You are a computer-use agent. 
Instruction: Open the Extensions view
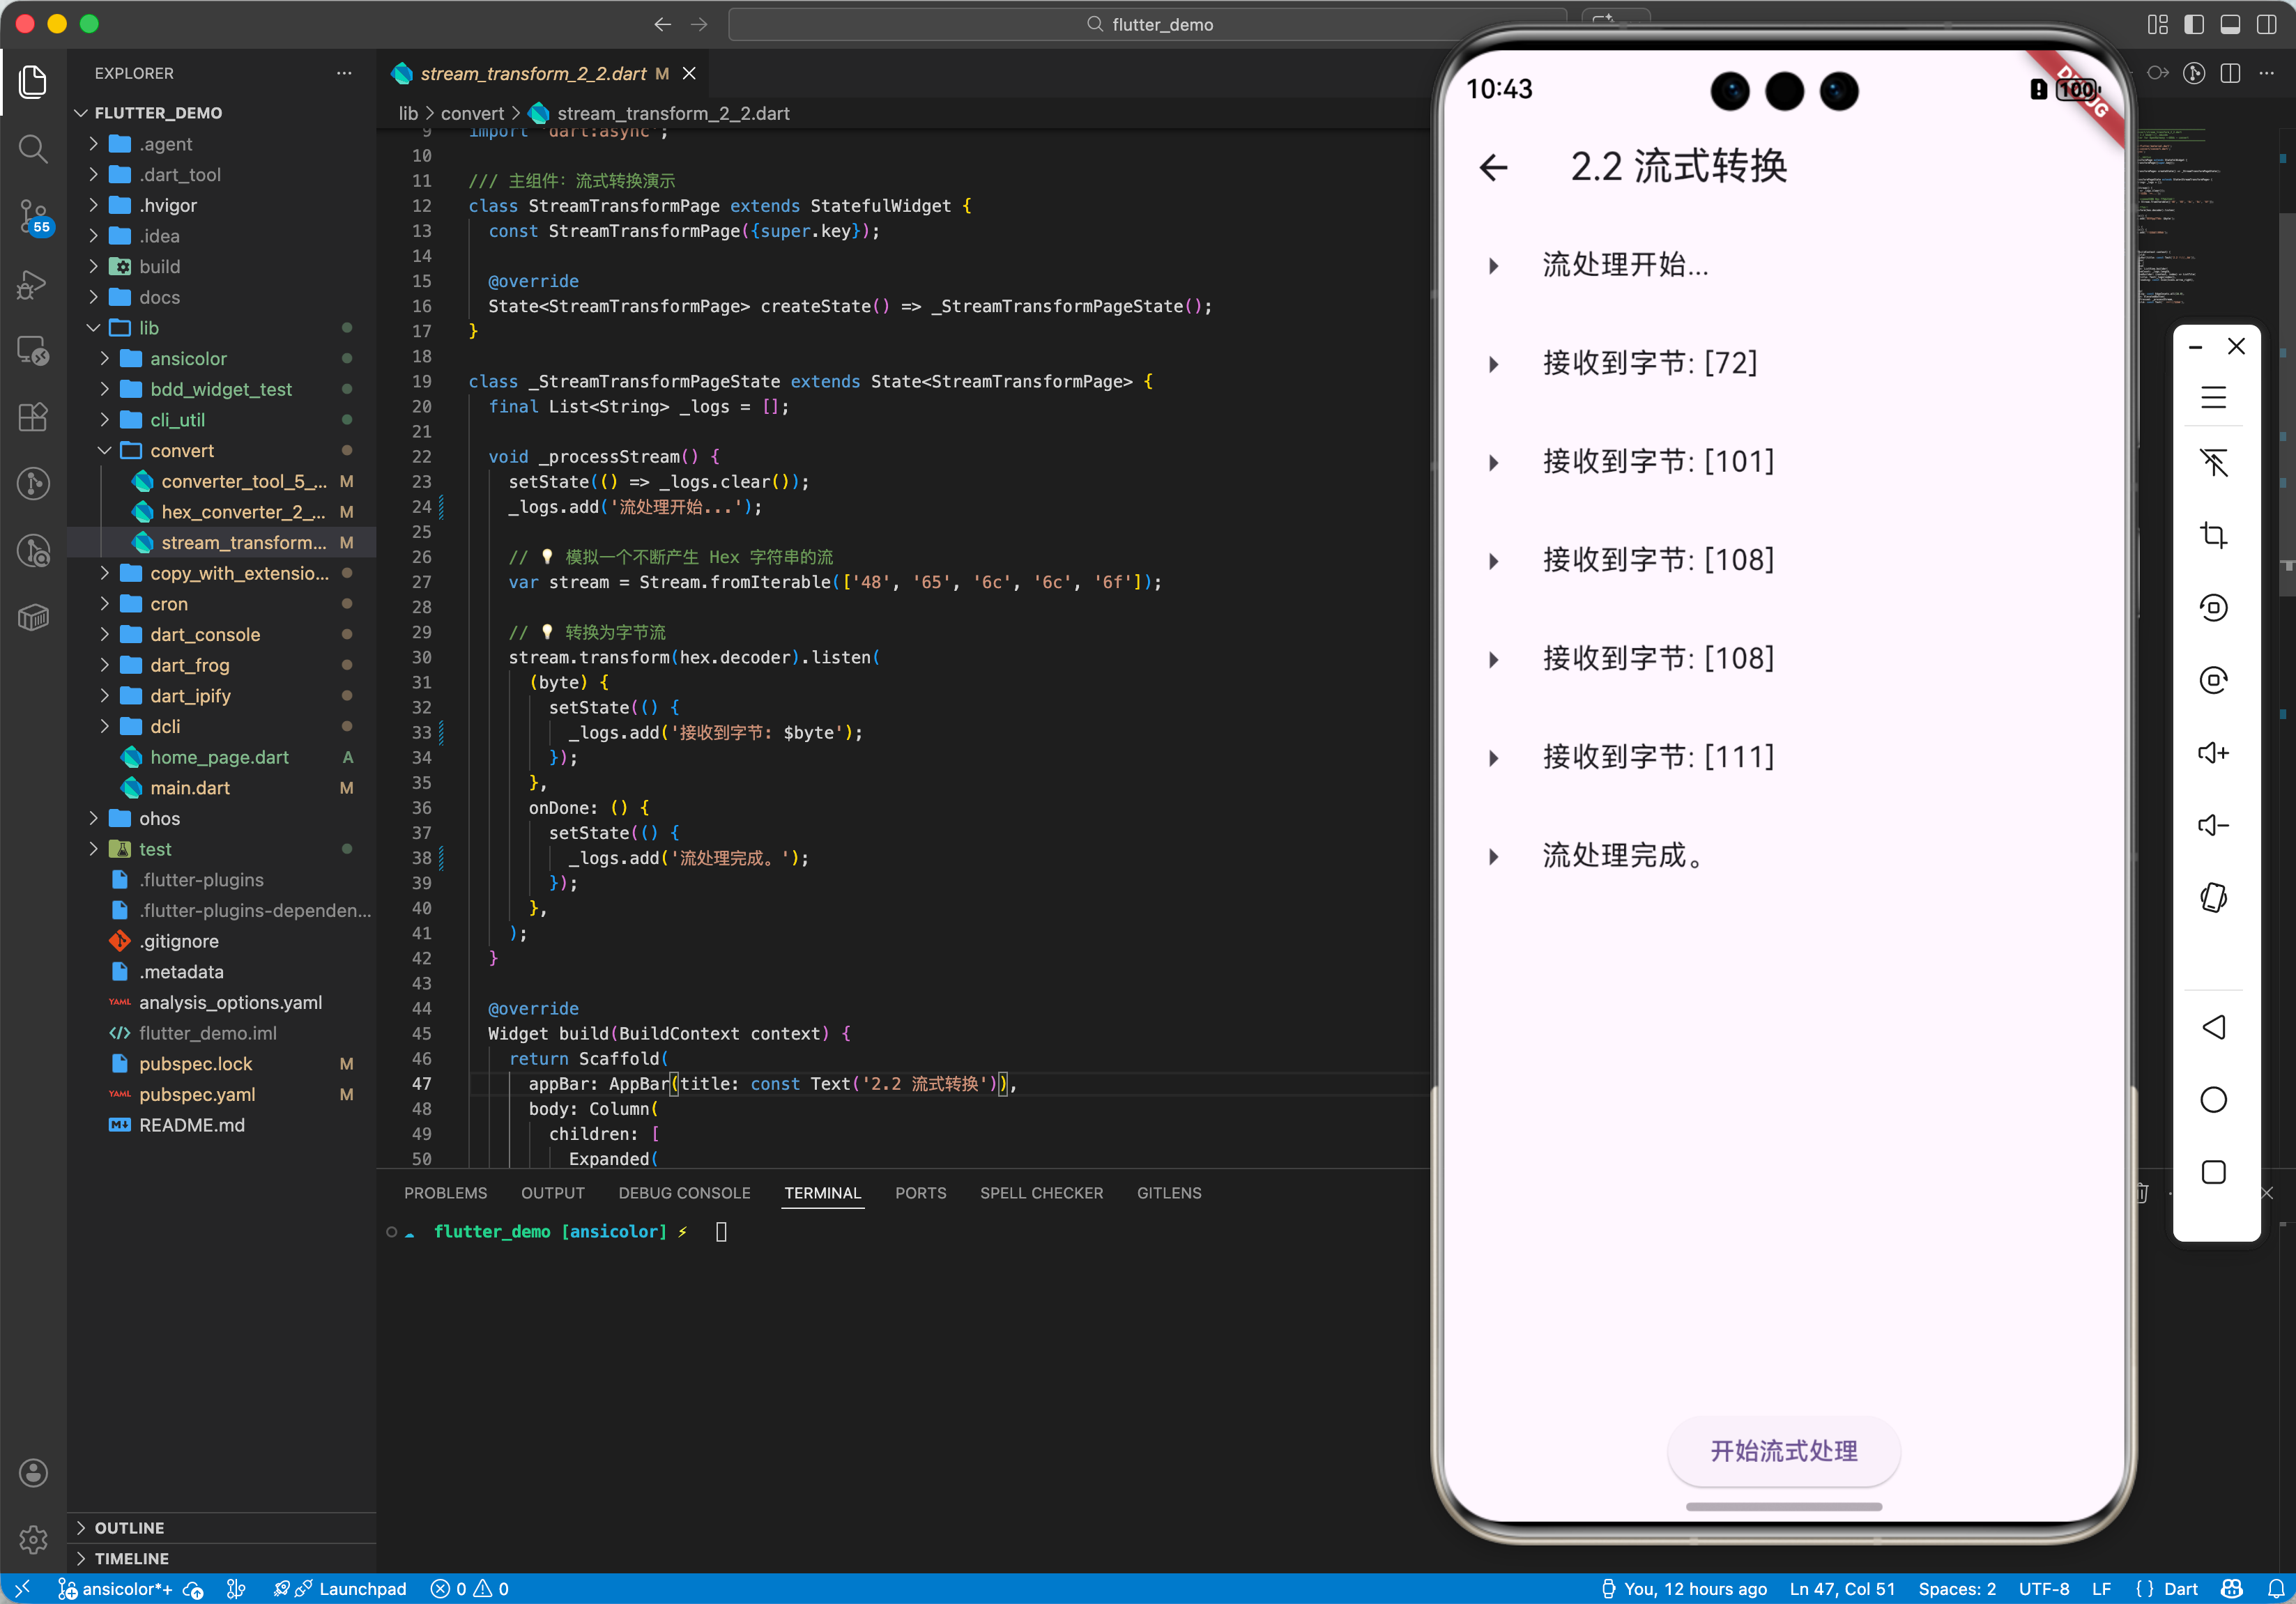pos(33,418)
